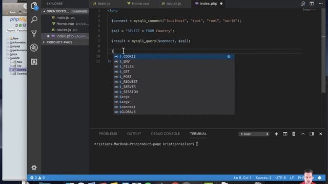
Task: Choose the $_REQUEST autocomplete suggestion
Action: (x=174, y=82)
